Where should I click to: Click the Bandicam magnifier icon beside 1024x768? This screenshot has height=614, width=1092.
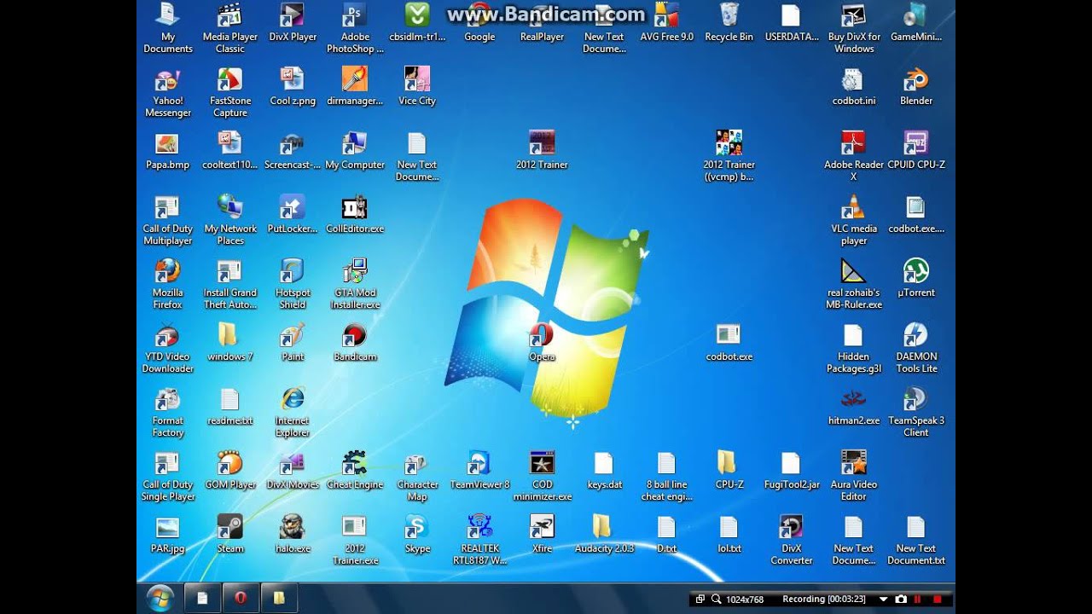click(717, 600)
